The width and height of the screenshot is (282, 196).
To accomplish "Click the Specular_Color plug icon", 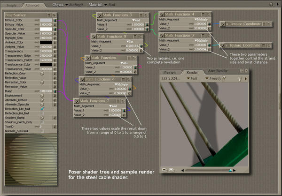I will pos(55,29).
